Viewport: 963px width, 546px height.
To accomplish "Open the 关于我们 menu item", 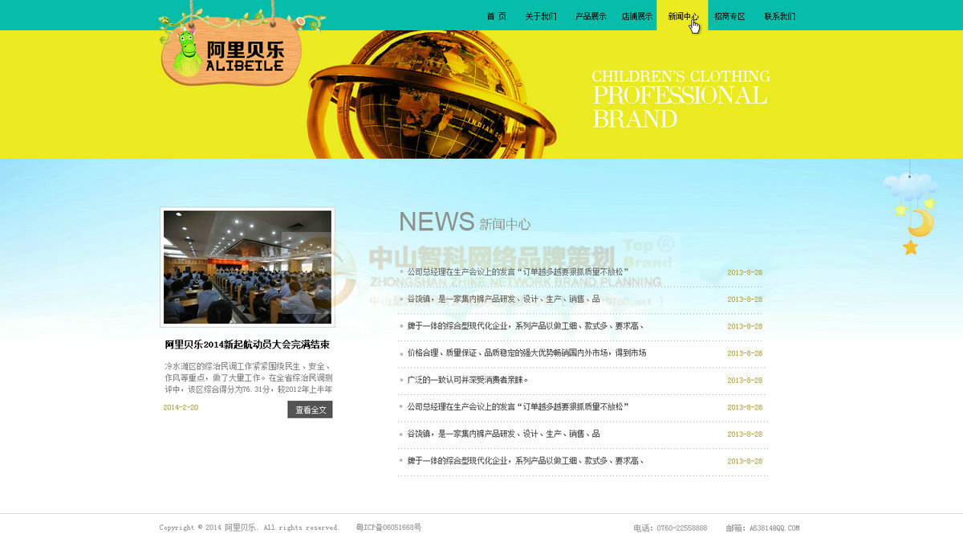I will point(541,16).
